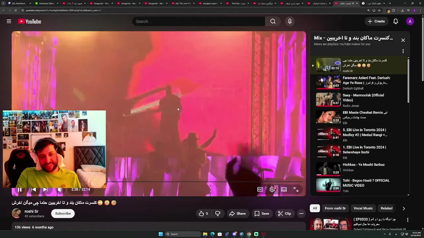Click the browser address bar URL
The width and height of the screenshot is (424, 238).
(63, 10)
